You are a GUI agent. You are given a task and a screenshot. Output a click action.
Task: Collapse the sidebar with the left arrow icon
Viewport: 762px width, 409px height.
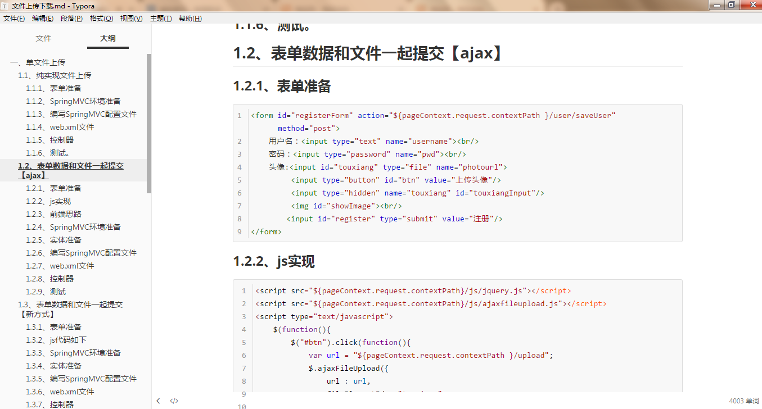pyautogui.click(x=159, y=401)
